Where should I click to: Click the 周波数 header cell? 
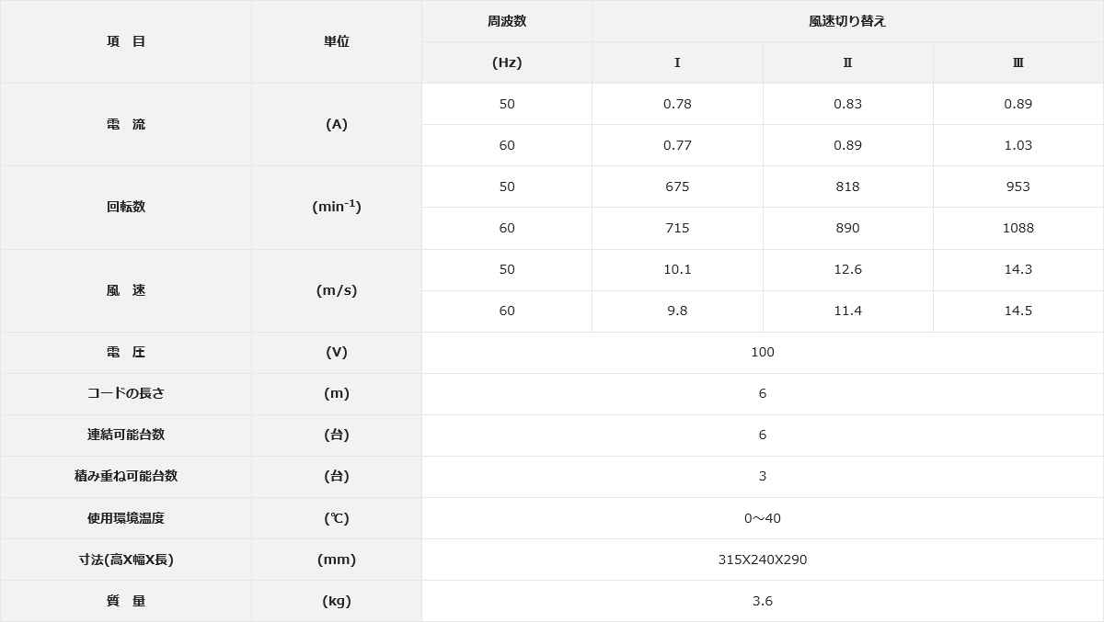tap(507, 21)
